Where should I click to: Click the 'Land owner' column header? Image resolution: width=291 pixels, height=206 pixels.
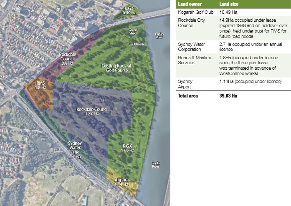point(190,4)
